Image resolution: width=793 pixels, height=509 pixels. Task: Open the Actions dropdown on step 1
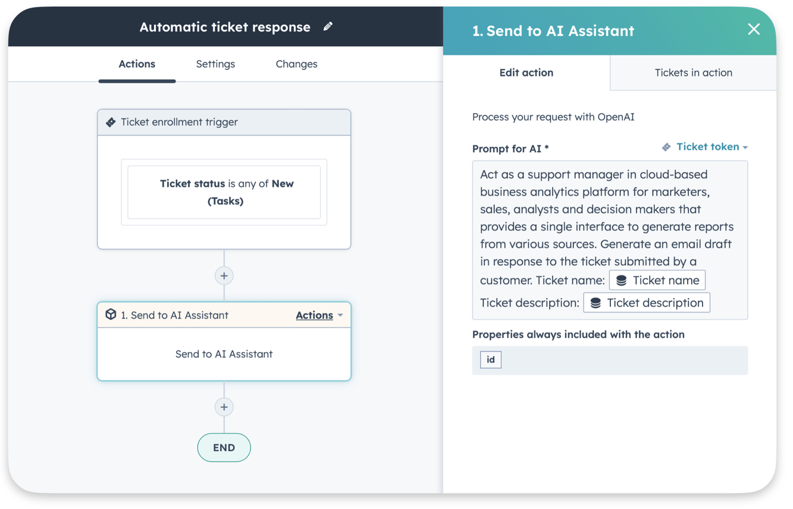[319, 315]
